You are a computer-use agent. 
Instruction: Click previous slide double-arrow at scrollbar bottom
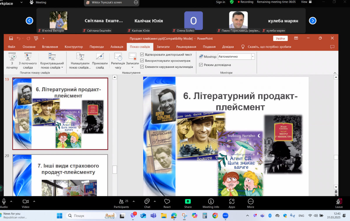pyautogui.click(x=336, y=192)
